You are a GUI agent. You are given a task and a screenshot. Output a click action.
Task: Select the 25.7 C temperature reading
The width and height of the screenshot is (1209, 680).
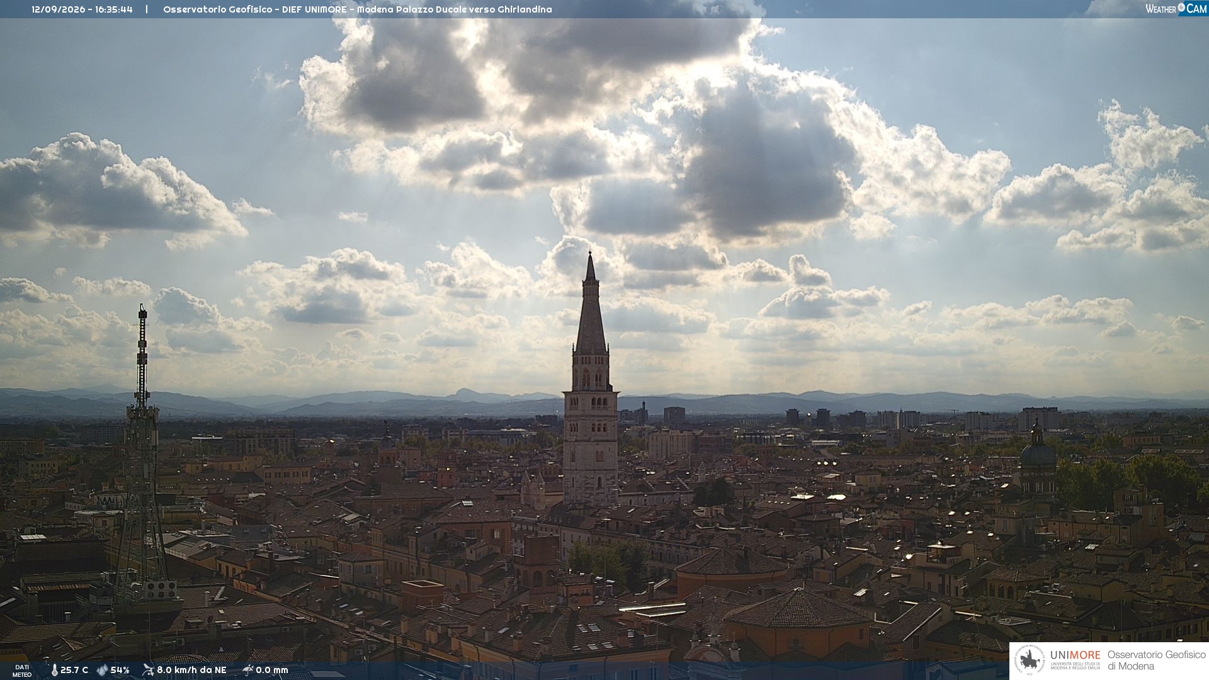pyautogui.click(x=74, y=670)
